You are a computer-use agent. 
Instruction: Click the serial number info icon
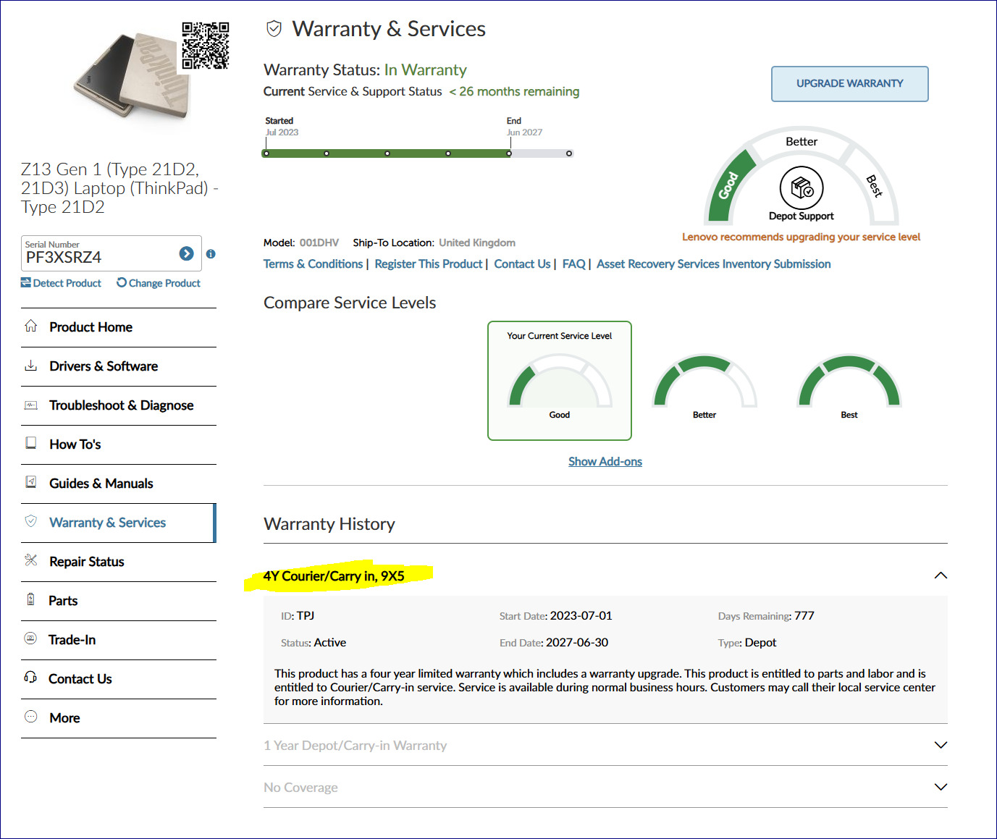coord(211,254)
